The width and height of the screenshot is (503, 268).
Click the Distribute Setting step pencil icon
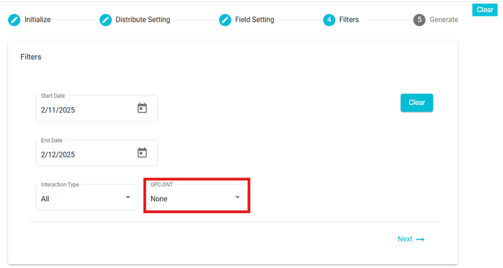pos(105,20)
